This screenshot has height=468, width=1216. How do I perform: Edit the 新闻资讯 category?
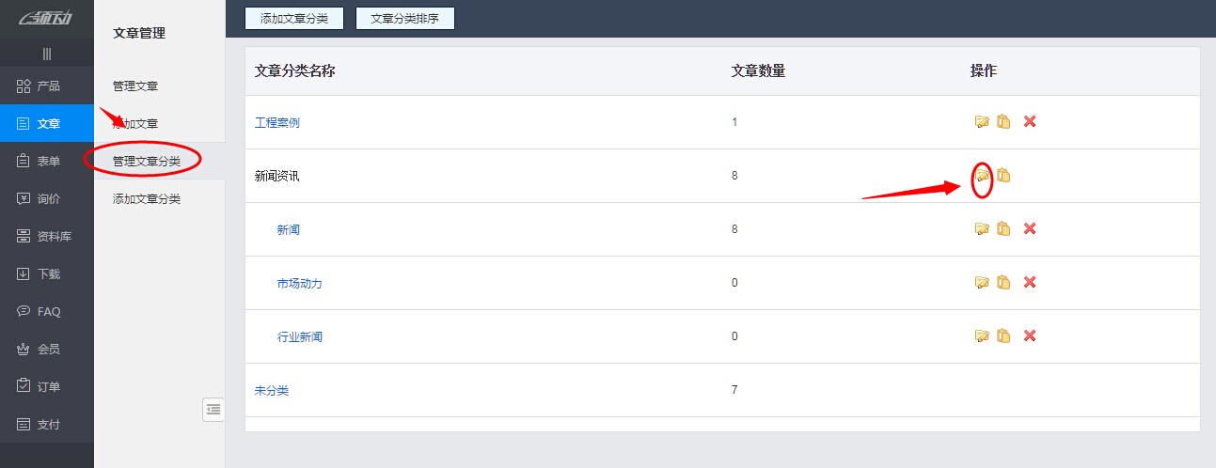[982, 176]
